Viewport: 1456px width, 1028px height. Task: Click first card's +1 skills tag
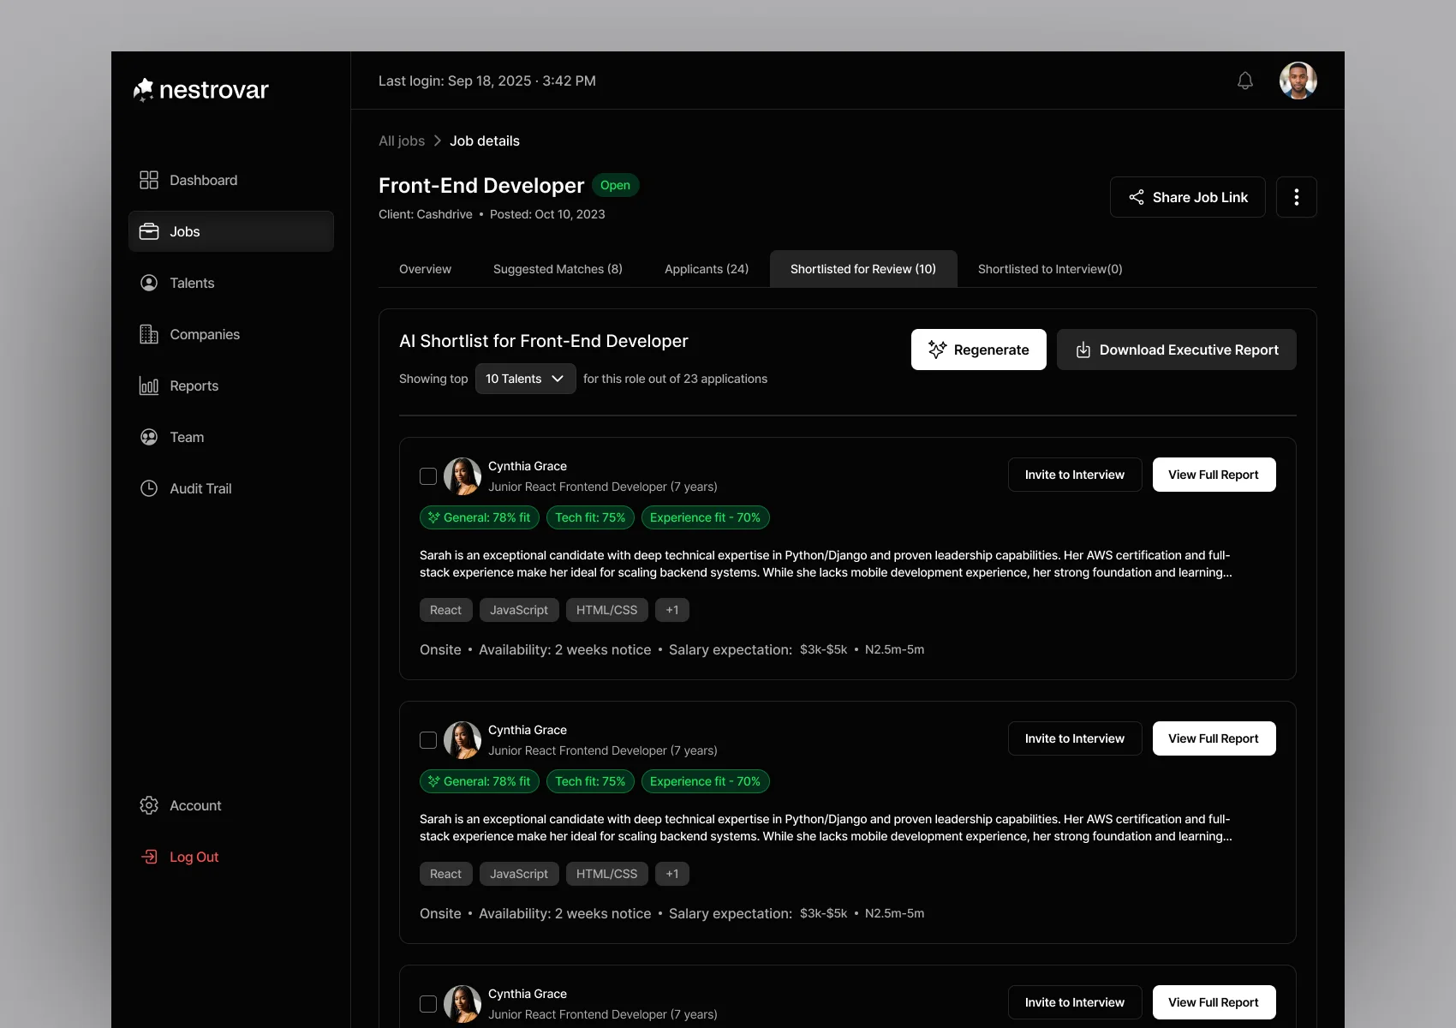tap(672, 610)
